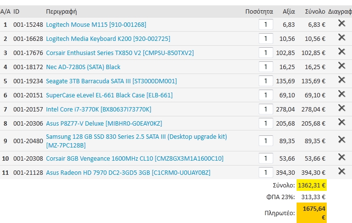Edit quantity field for Logitech Mouse M115
352x223 pixels.
point(266,24)
